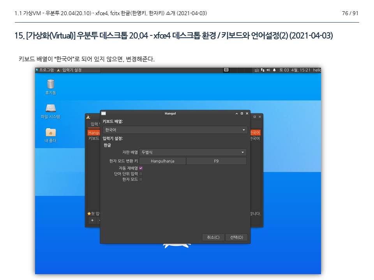Maximize the Hangul dialog window
This screenshot has height=280, width=374.
pyautogui.click(x=242, y=114)
